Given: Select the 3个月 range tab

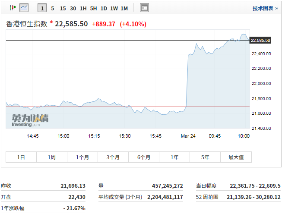Looking at the screenshot, I should pyautogui.click(x=113, y=157).
